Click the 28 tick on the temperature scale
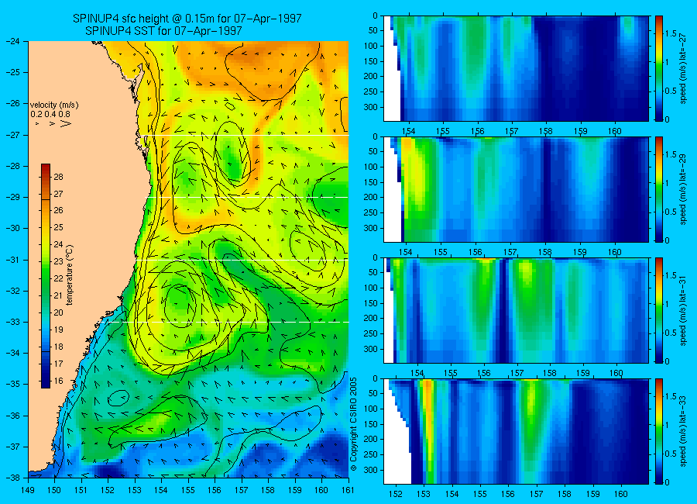 (58, 177)
